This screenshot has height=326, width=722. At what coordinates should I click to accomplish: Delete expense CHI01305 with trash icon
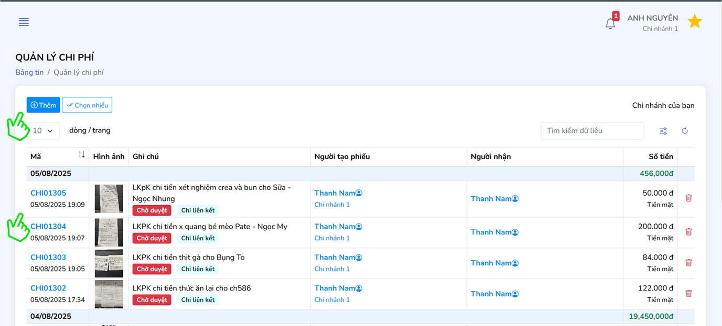[688, 198]
